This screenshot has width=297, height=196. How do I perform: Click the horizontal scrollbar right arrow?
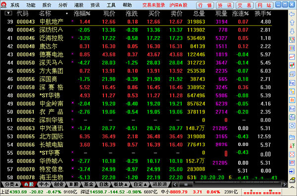pyautogui.click(x=284, y=185)
